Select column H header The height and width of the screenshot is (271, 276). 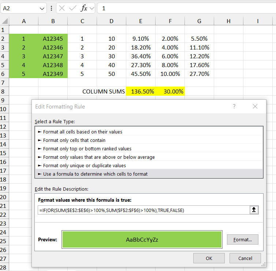point(228,21)
